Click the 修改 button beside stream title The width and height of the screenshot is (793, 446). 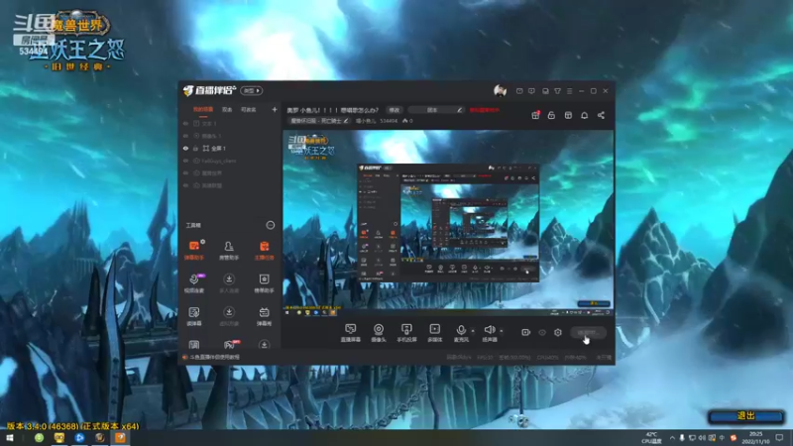pos(394,110)
